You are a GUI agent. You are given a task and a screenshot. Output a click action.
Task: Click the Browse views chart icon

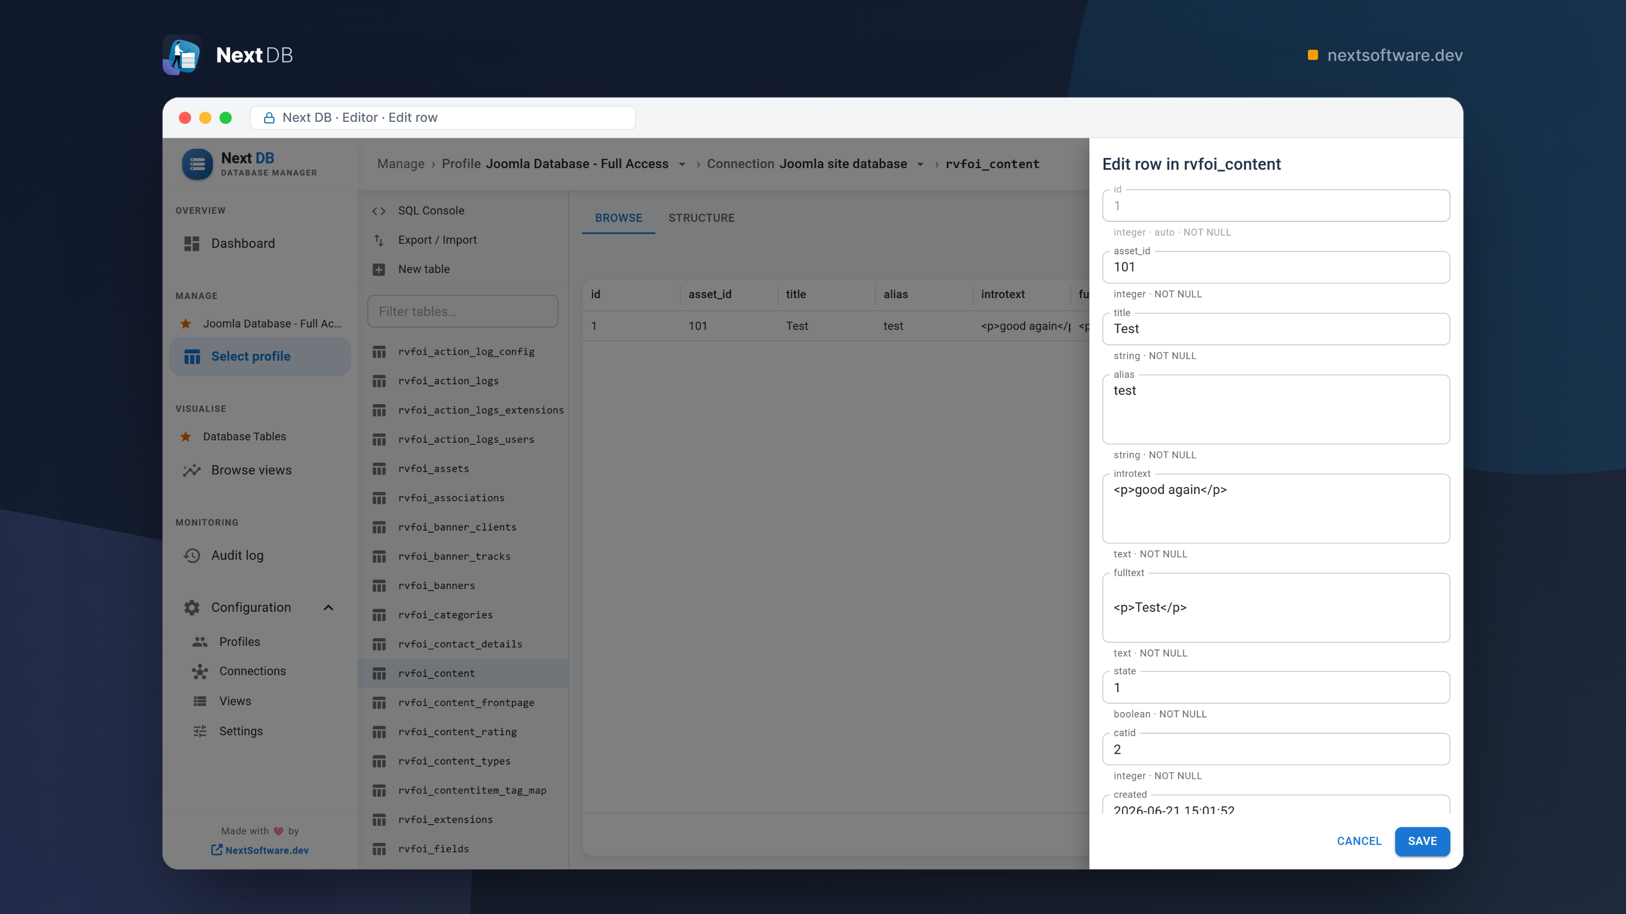point(192,470)
